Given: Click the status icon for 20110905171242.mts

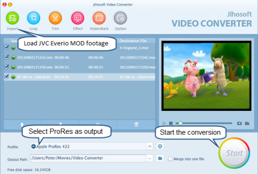Looking at the screenshot, I should click(13, 57).
